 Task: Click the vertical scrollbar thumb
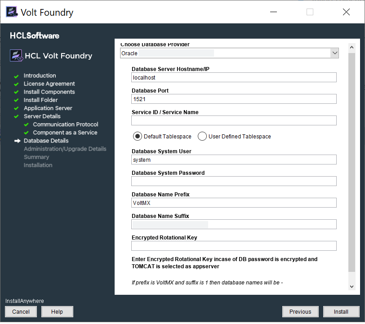click(x=352, y=162)
